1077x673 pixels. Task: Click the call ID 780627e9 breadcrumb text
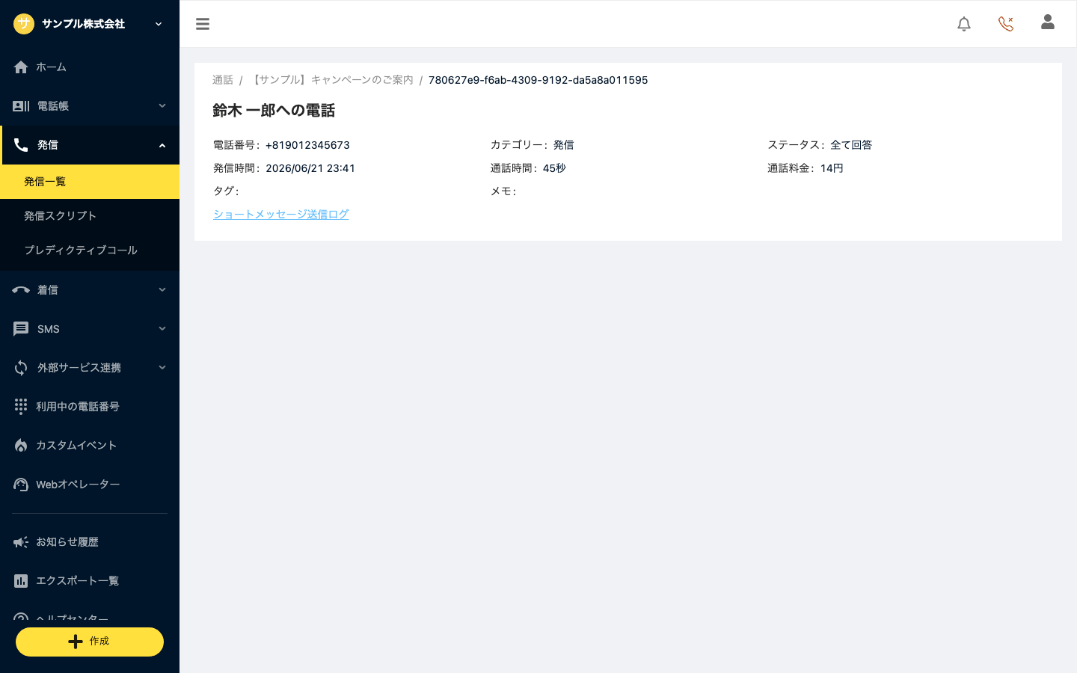pos(538,80)
